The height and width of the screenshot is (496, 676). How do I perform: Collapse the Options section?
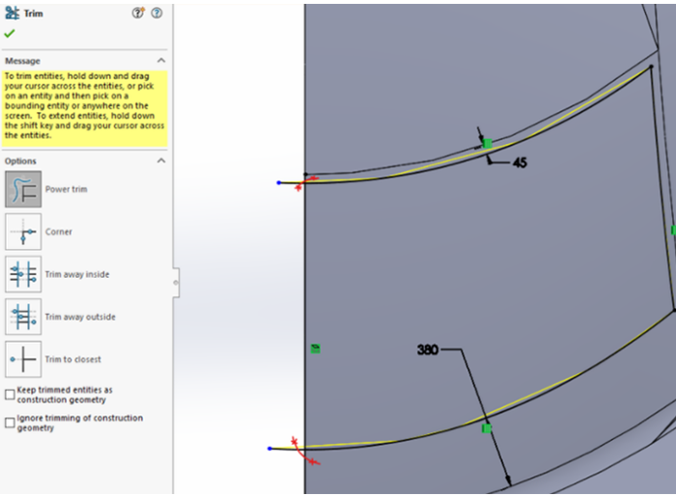[x=161, y=161]
